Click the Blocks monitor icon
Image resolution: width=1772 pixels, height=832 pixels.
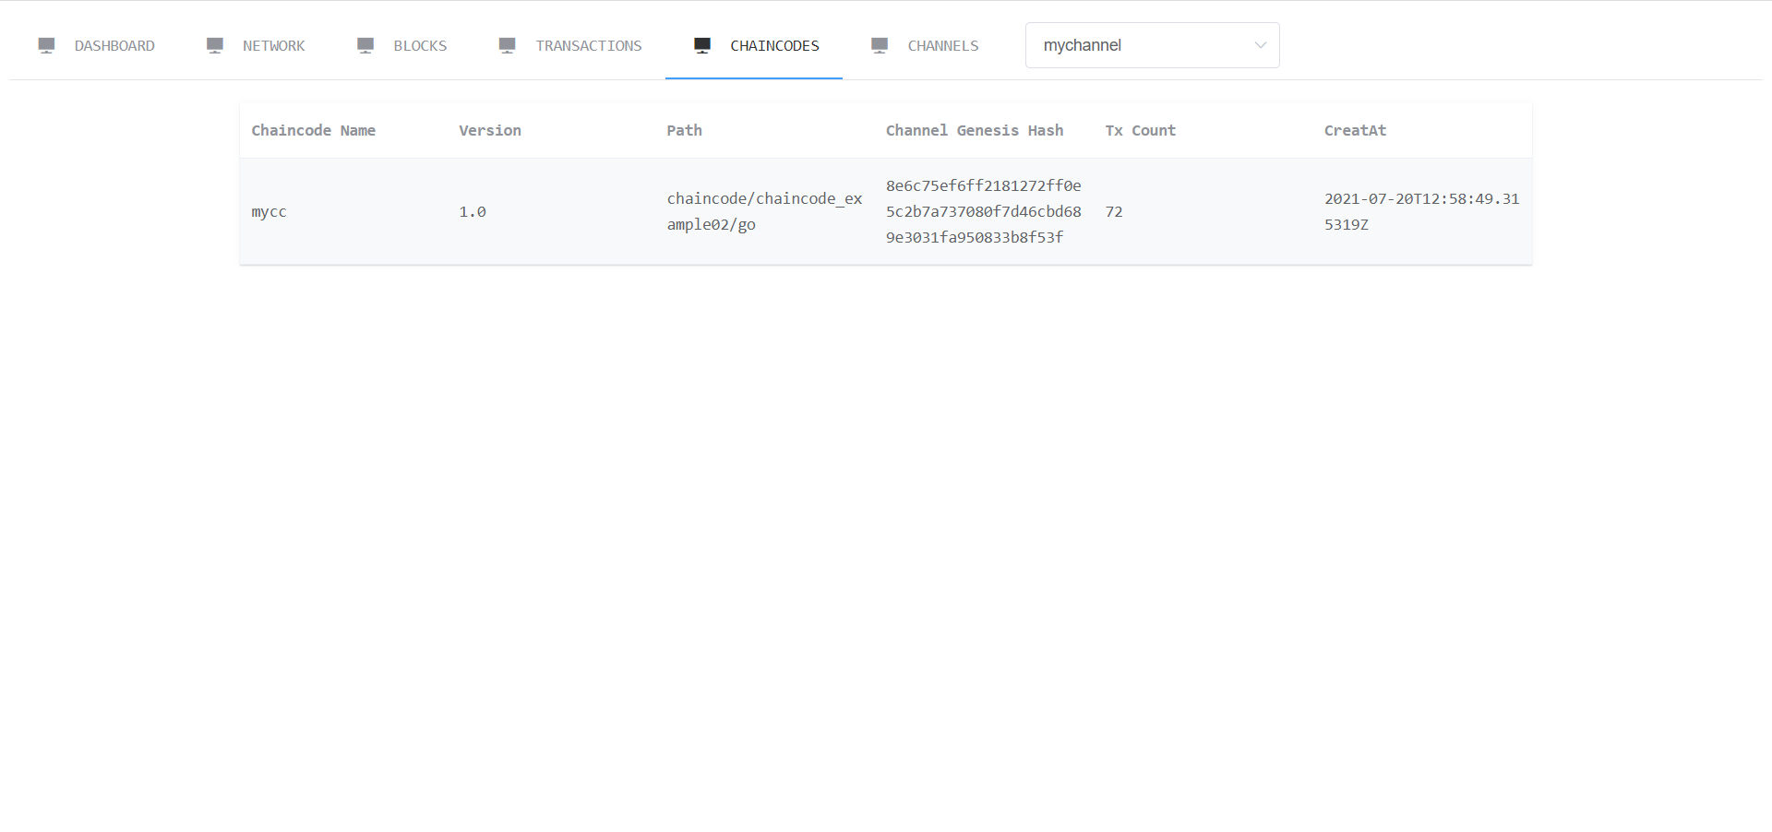pos(365,44)
